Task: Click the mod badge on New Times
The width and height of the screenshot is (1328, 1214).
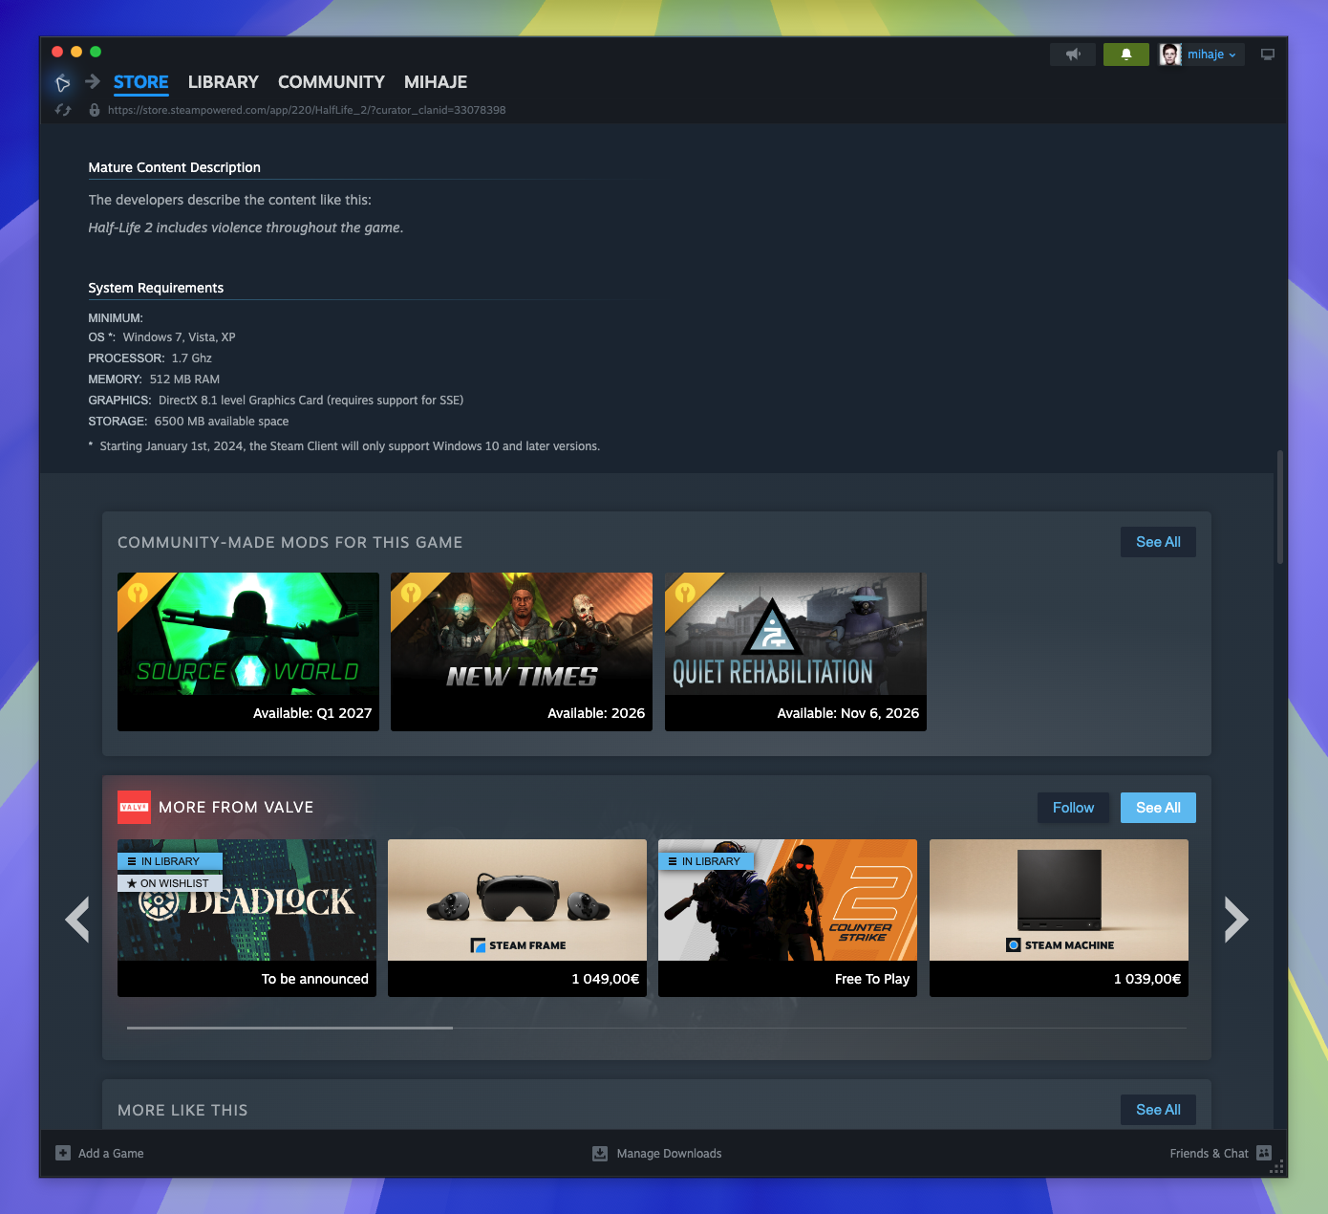Action: (411, 593)
